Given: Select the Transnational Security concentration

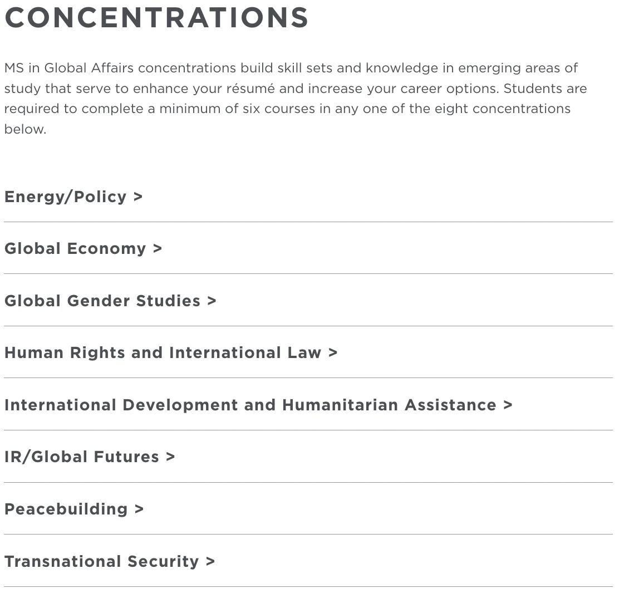Looking at the screenshot, I should 101,561.
